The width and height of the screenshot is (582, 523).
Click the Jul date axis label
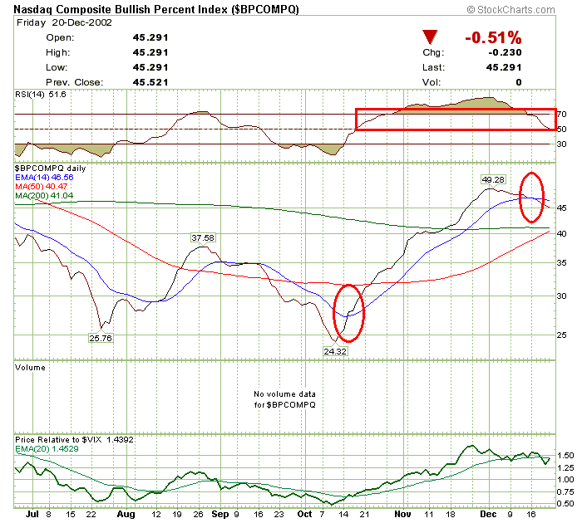[x=32, y=514]
